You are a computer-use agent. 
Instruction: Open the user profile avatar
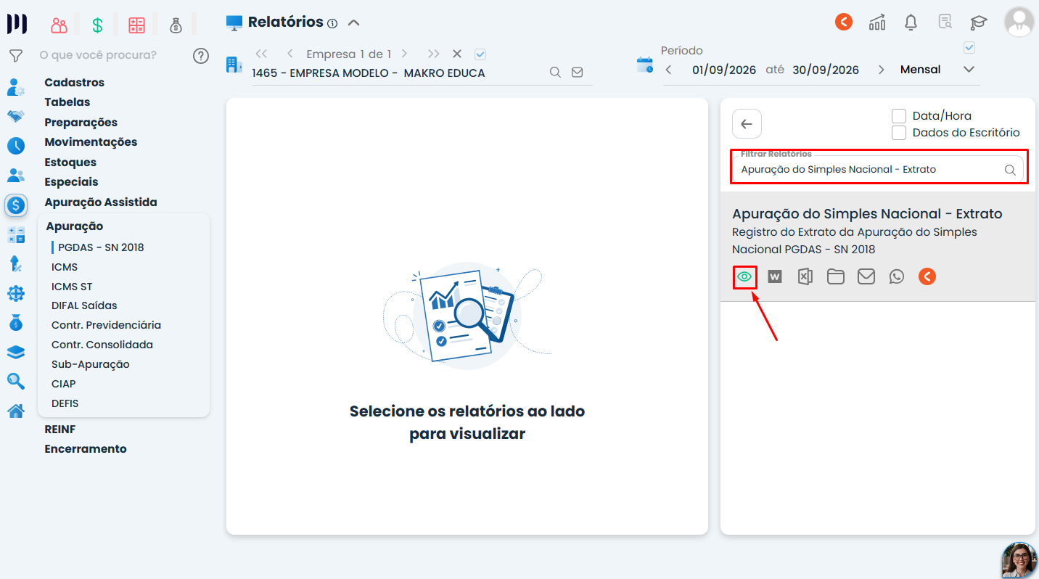point(1019,22)
